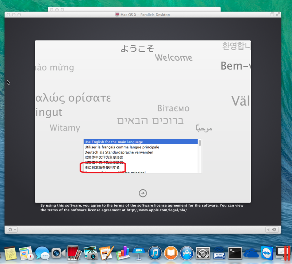The image size is (292, 264).
Task: Launch Maps from the dock
Action: 26,253
